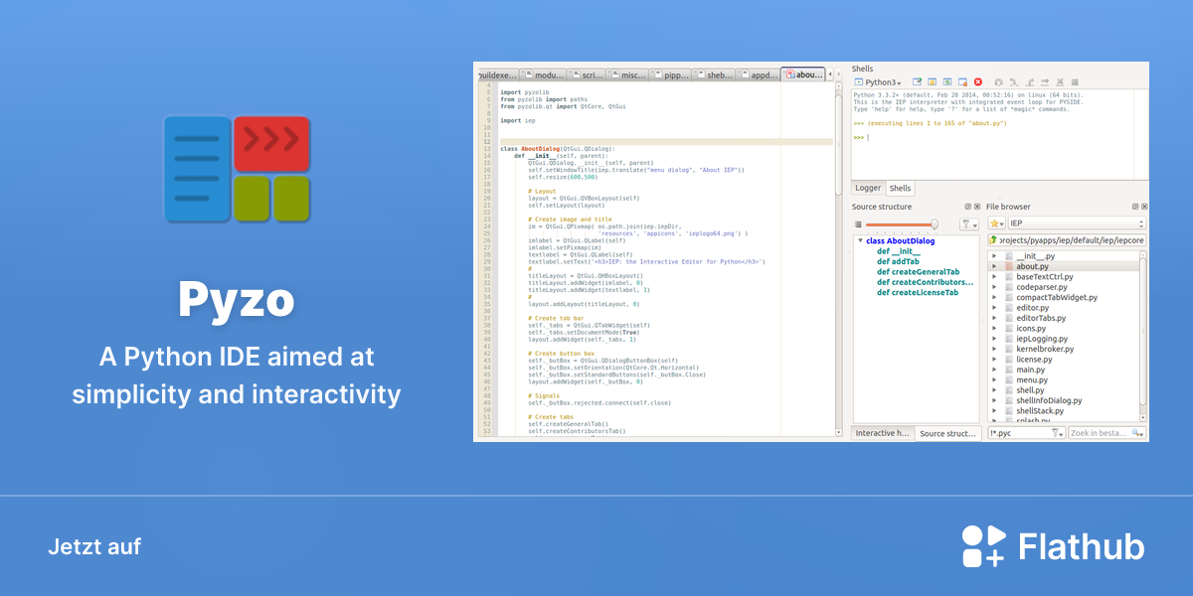Select the appd... editor tab

759,74
